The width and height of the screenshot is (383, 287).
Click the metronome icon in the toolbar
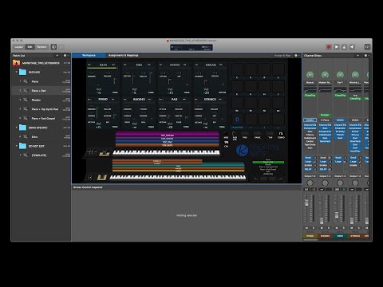pos(344,47)
